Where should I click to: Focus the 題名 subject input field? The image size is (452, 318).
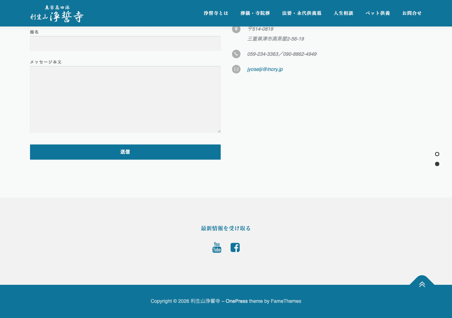point(125,43)
